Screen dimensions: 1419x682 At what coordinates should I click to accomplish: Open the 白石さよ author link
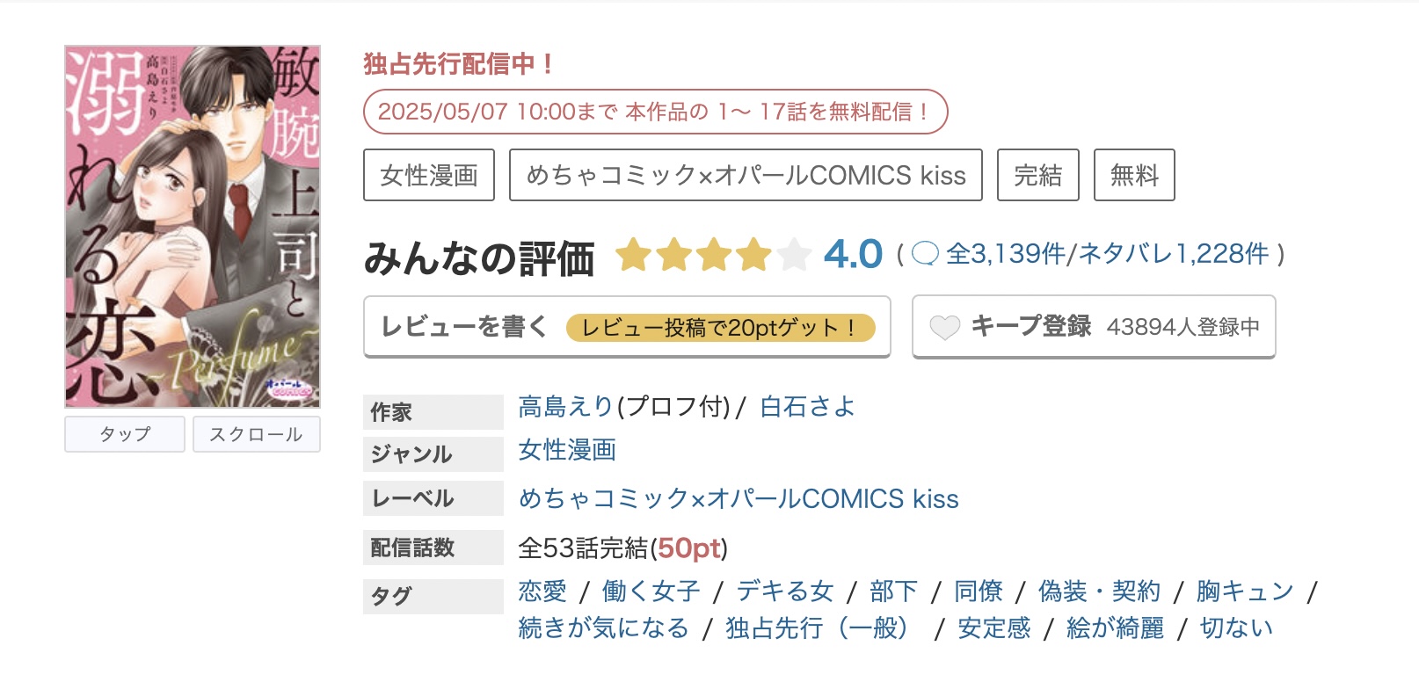pos(805,406)
